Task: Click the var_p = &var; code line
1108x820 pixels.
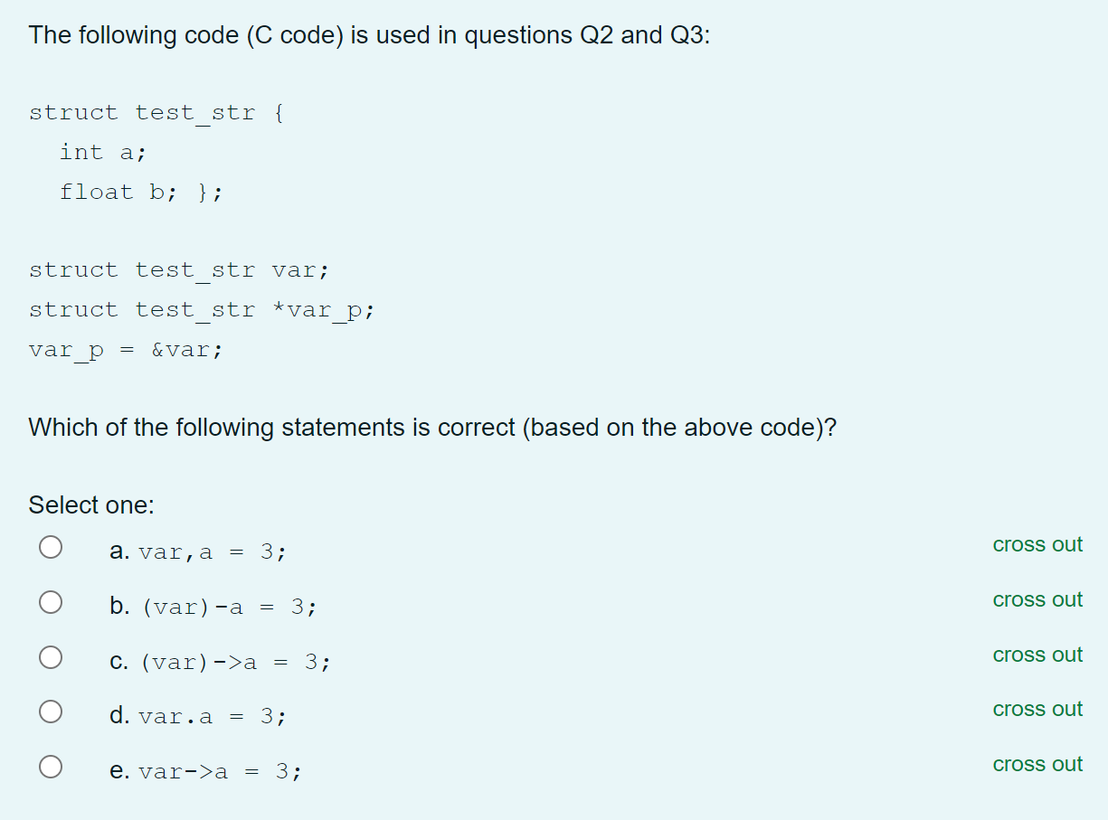Action: pyautogui.click(x=125, y=349)
